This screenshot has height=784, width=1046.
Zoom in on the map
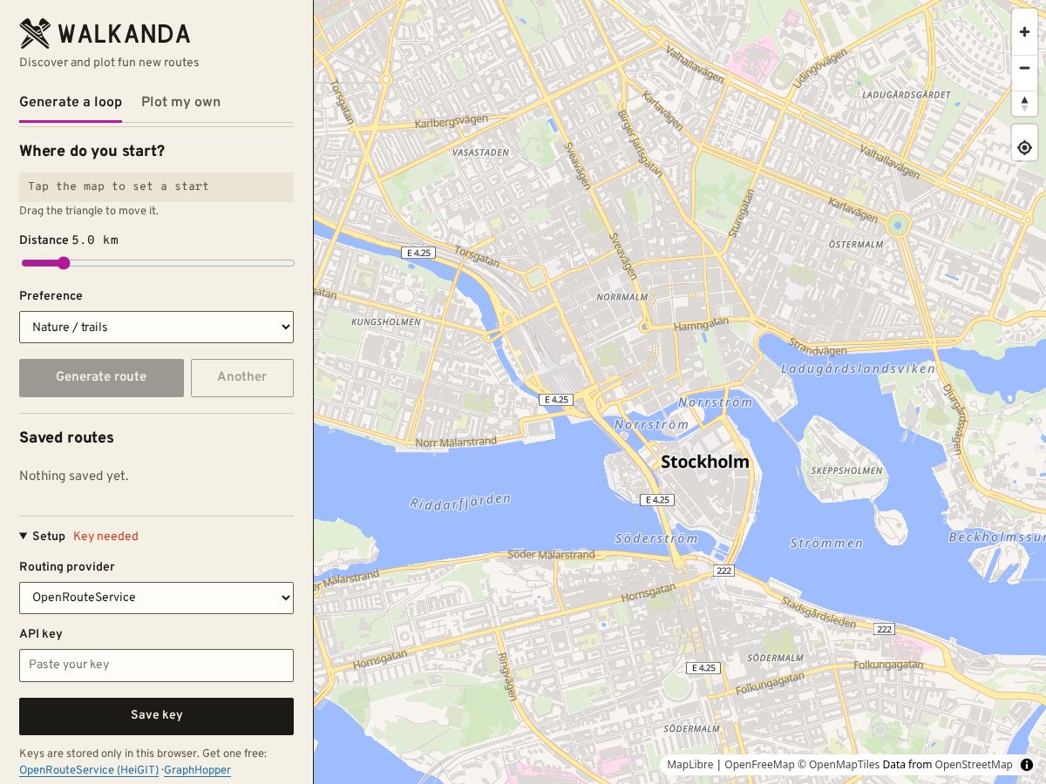click(x=1024, y=32)
